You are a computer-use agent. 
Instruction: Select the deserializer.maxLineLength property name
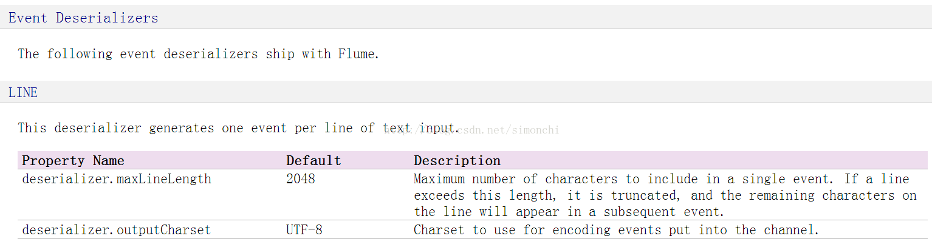117,179
